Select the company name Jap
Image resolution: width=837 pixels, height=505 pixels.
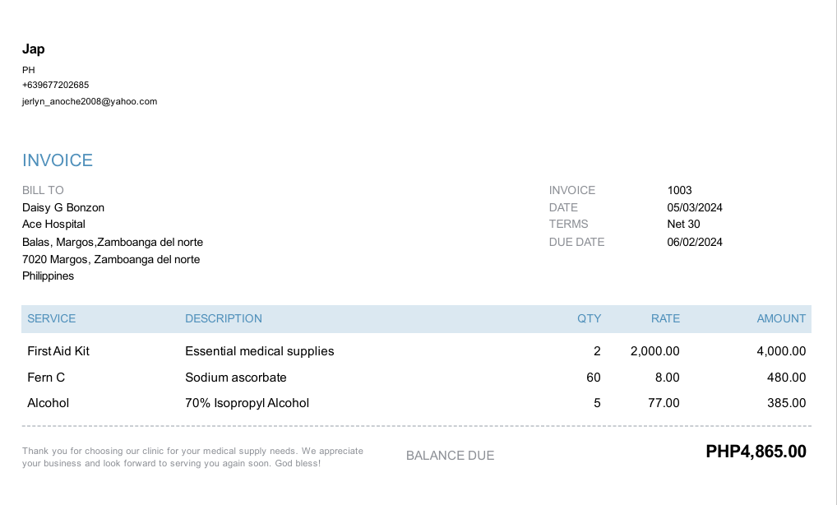tap(34, 49)
